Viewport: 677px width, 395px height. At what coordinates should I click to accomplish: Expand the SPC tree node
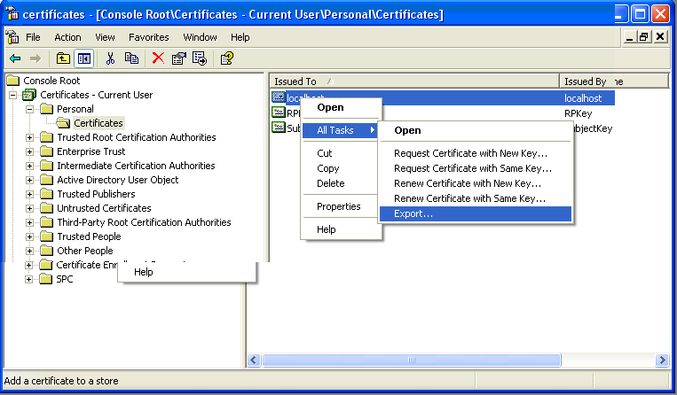tap(30, 279)
